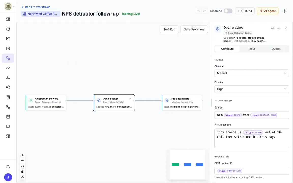Click the workflow title NPS detractor follow-up
Image resolution: width=293 pixels, height=183 pixels.
[90, 14]
